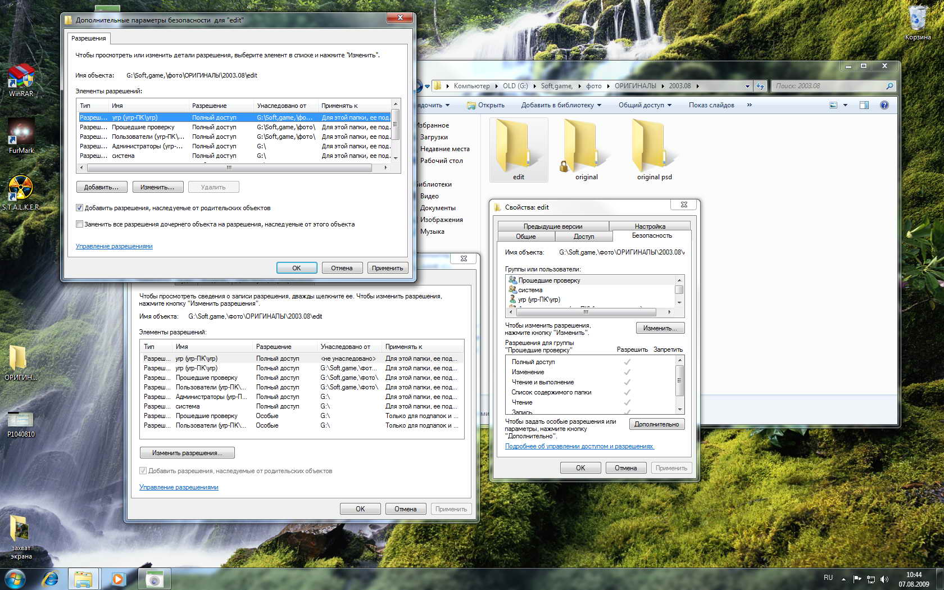Click the 'Изменить разрешения...' button
Image resolution: width=944 pixels, height=590 pixels.
tap(187, 453)
